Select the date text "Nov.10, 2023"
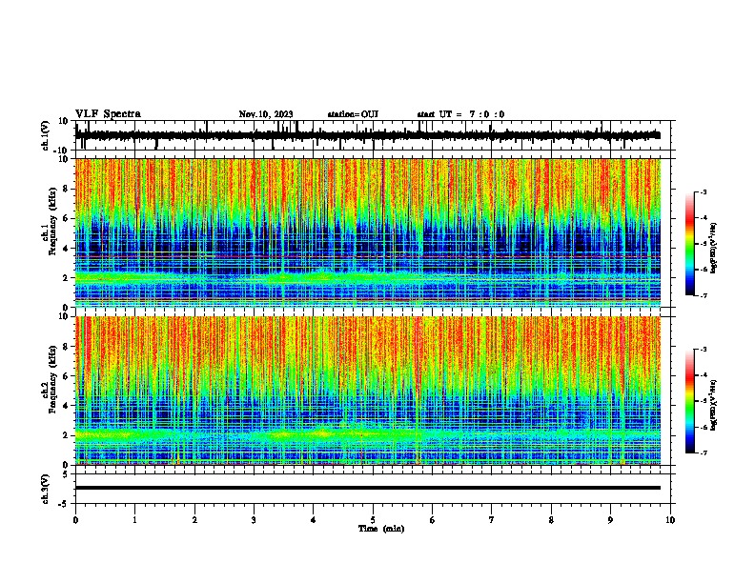Screen dimensions: 755x583 [266, 114]
